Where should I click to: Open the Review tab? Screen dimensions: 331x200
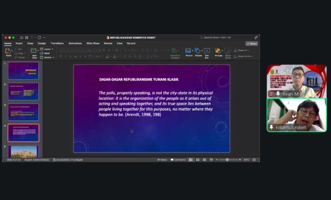108,43
